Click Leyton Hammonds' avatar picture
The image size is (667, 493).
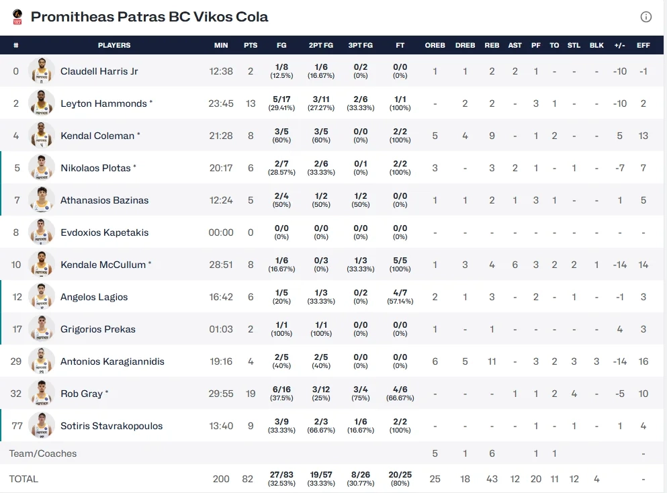tap(42, 103)
